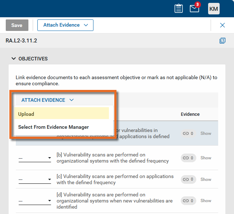Click the link count badge for objective [b]
The image size is (234, 214).
click(x=188, y=158)
